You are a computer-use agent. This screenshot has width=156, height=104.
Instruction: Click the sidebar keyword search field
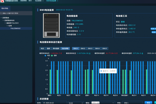[x=16, y=13]
